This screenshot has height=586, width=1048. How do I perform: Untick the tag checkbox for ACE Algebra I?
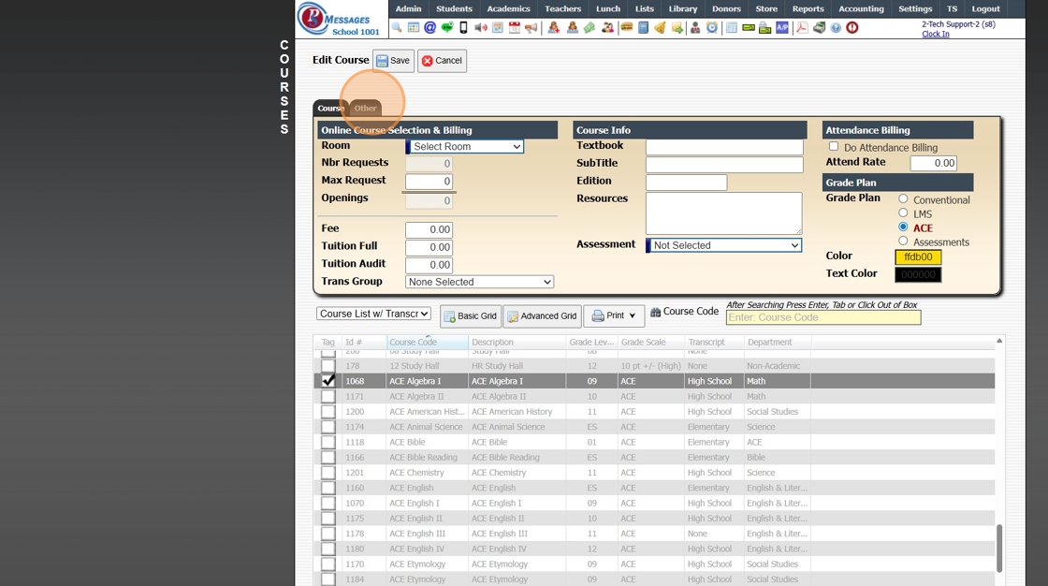click(327, 381)
